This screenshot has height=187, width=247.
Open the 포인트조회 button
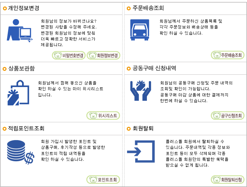tap(103, 180)
